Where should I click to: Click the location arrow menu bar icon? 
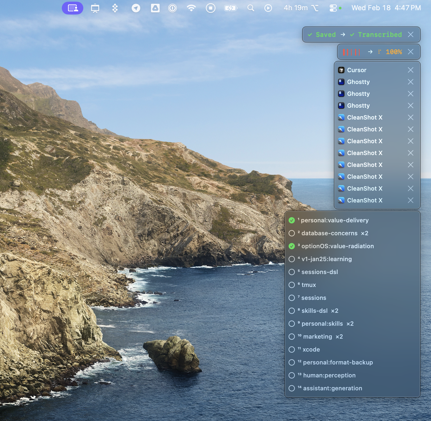point(136,8)
